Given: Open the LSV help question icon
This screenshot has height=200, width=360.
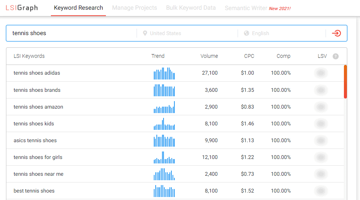Looking at the screenshot, I should (x=335, y=56).
